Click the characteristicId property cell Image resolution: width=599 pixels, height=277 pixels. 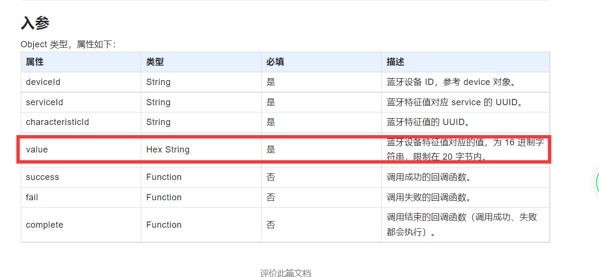point(81,122)
